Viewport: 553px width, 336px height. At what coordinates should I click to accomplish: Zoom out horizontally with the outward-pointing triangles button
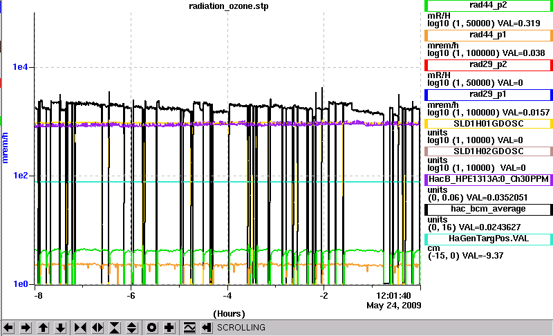click(x=97, y=328)
